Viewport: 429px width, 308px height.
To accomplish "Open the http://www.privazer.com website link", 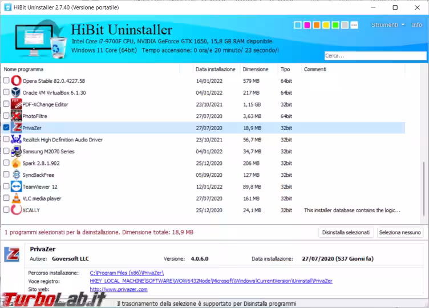I will coord(119,289).
